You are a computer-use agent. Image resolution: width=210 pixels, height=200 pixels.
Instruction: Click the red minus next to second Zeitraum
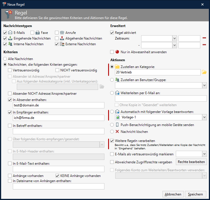[x=204, y=45]
